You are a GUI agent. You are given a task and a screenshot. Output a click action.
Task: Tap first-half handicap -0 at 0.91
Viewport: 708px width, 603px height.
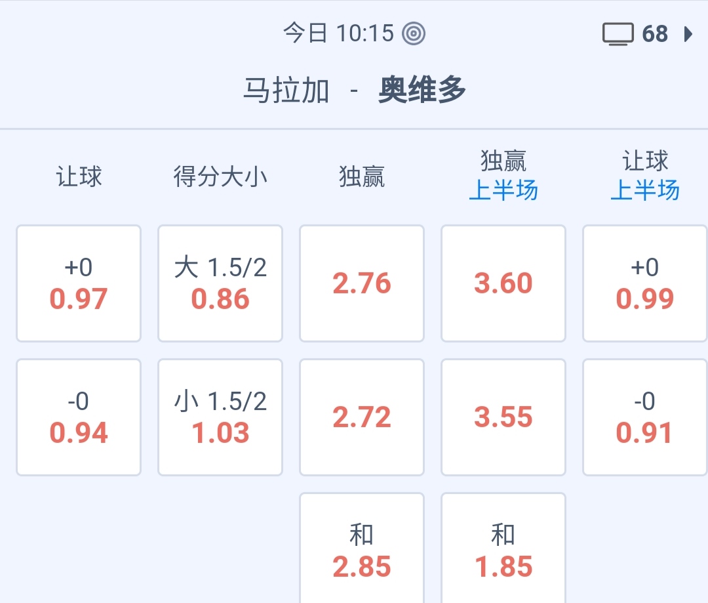(645, 417)
